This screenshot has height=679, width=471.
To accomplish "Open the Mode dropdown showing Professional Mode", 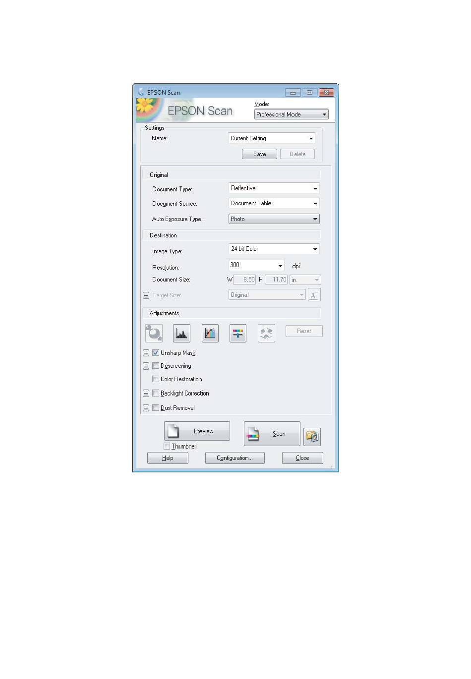I will coord(292,114).
